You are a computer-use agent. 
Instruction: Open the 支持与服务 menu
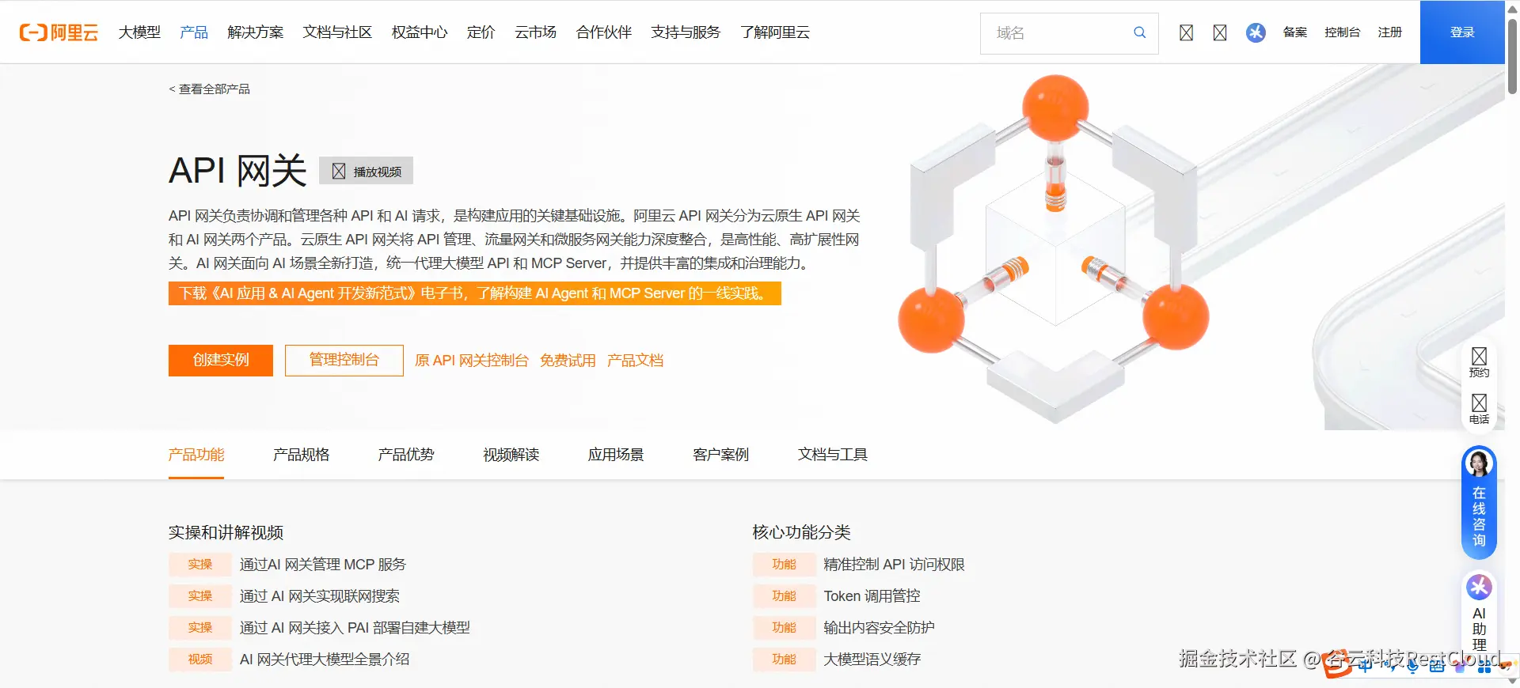686,32
